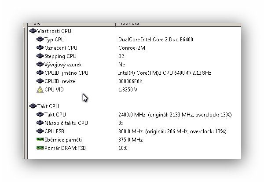Click the 10:8 ratio value
This screenshot has height=182, width=264.
coord(123,148)
